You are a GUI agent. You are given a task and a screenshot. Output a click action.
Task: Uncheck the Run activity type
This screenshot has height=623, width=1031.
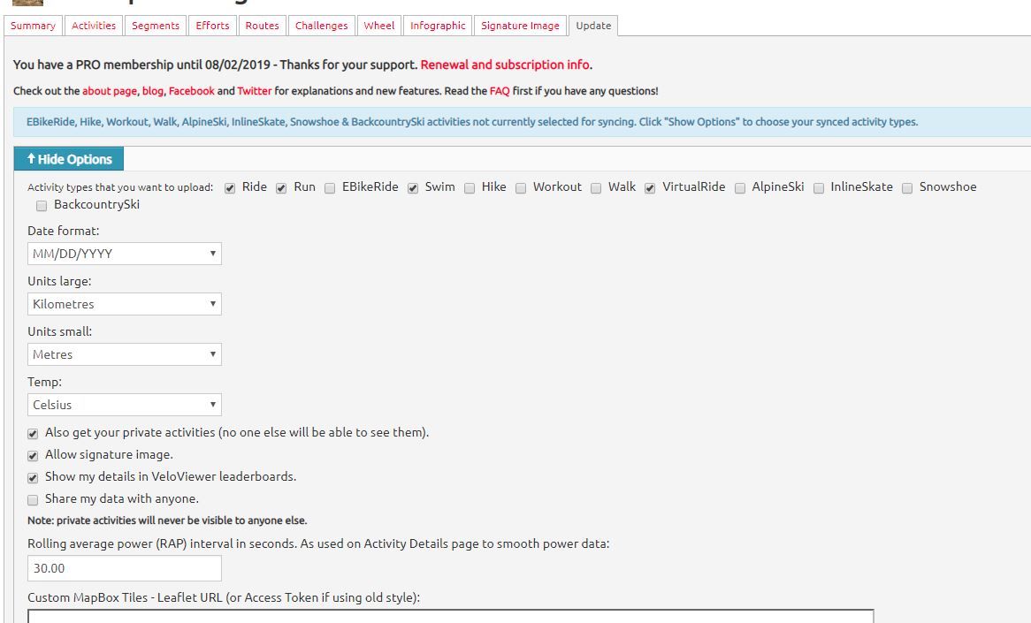point(281,188)
